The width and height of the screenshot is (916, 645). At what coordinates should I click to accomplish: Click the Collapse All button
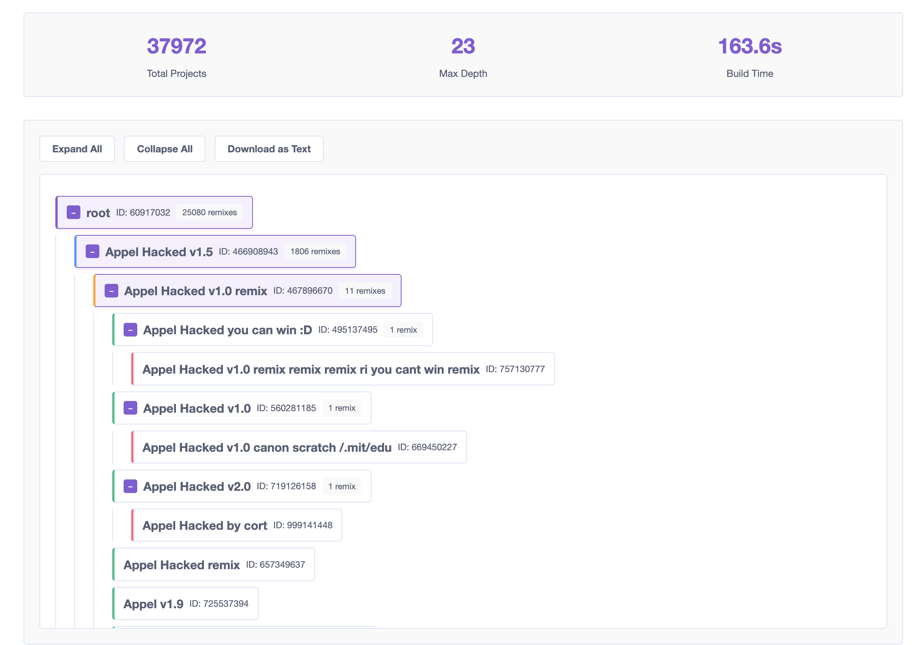pos(165,149)
